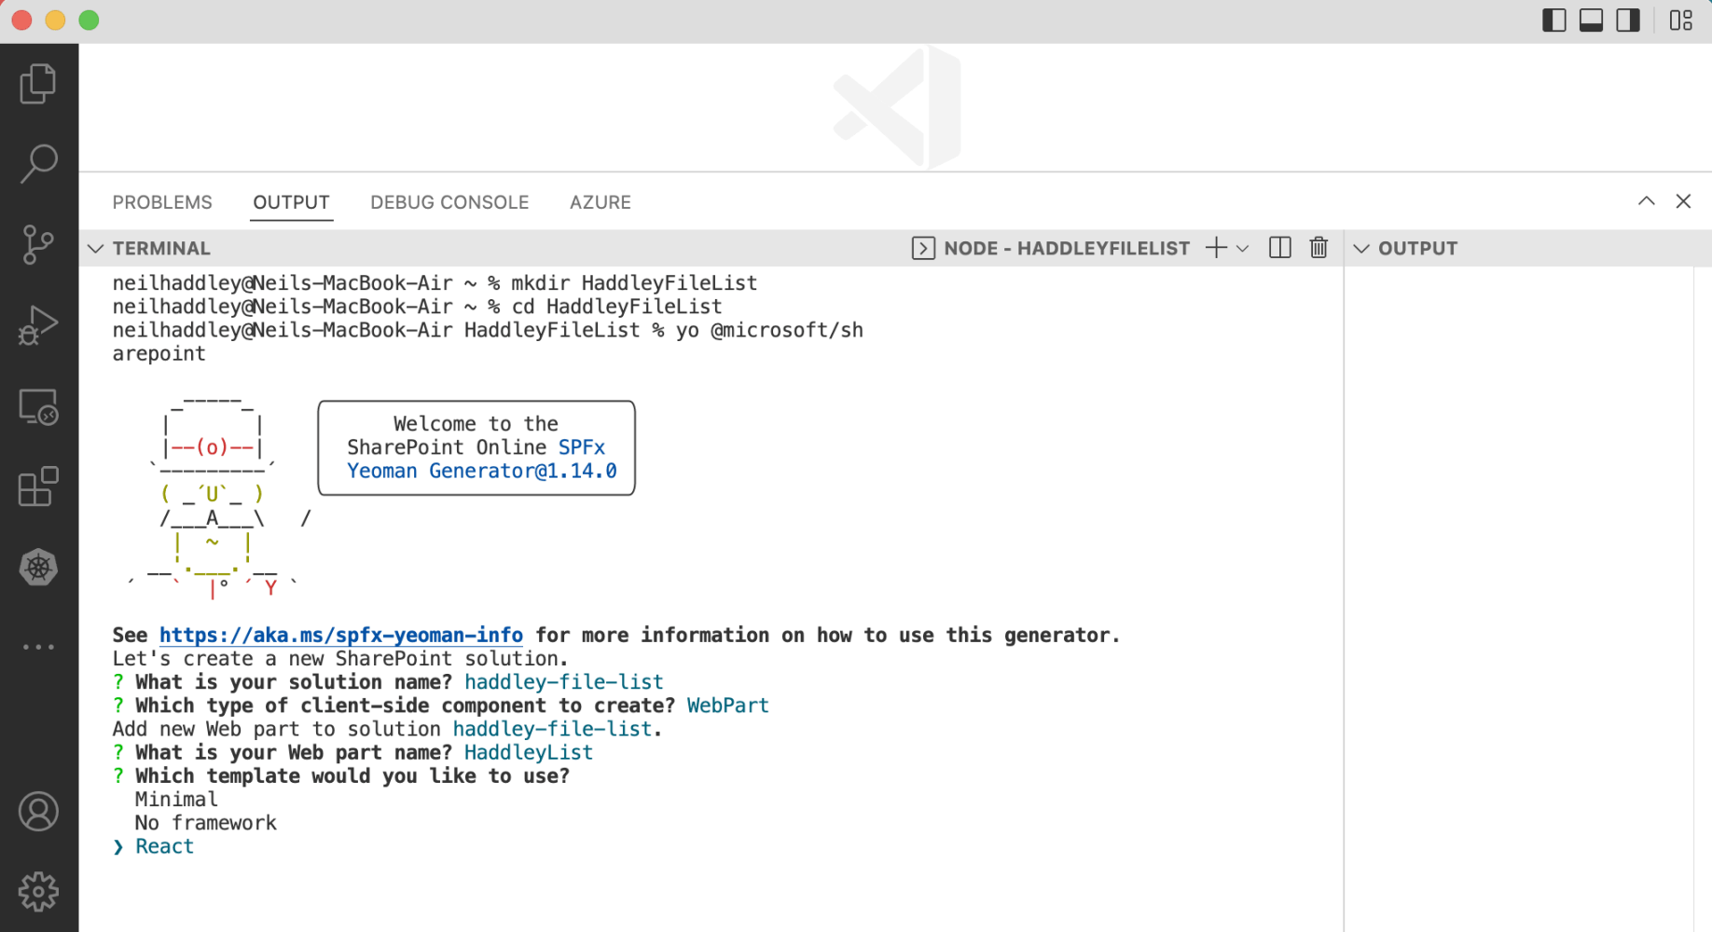The height and width of the screenshot is (932, 1712).
Task: Switch to the PROBLEMS tab
Action: coord(162,202)
